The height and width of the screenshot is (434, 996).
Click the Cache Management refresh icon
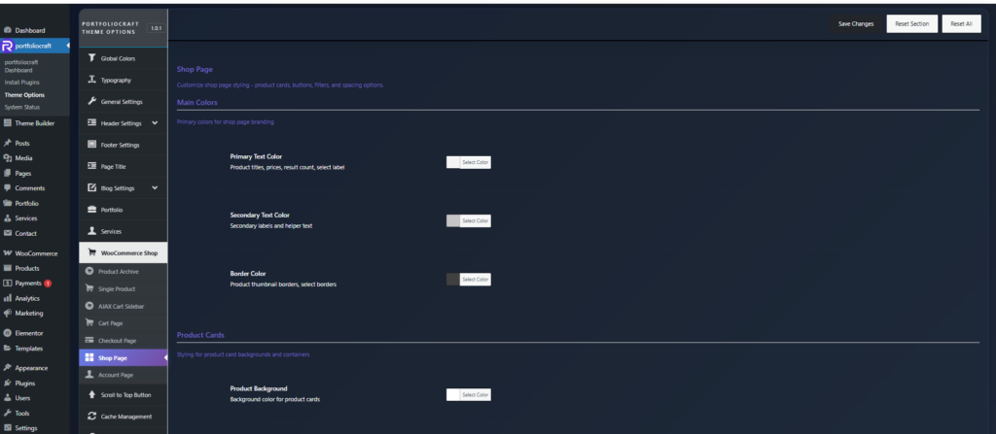[x=90, y=417]
